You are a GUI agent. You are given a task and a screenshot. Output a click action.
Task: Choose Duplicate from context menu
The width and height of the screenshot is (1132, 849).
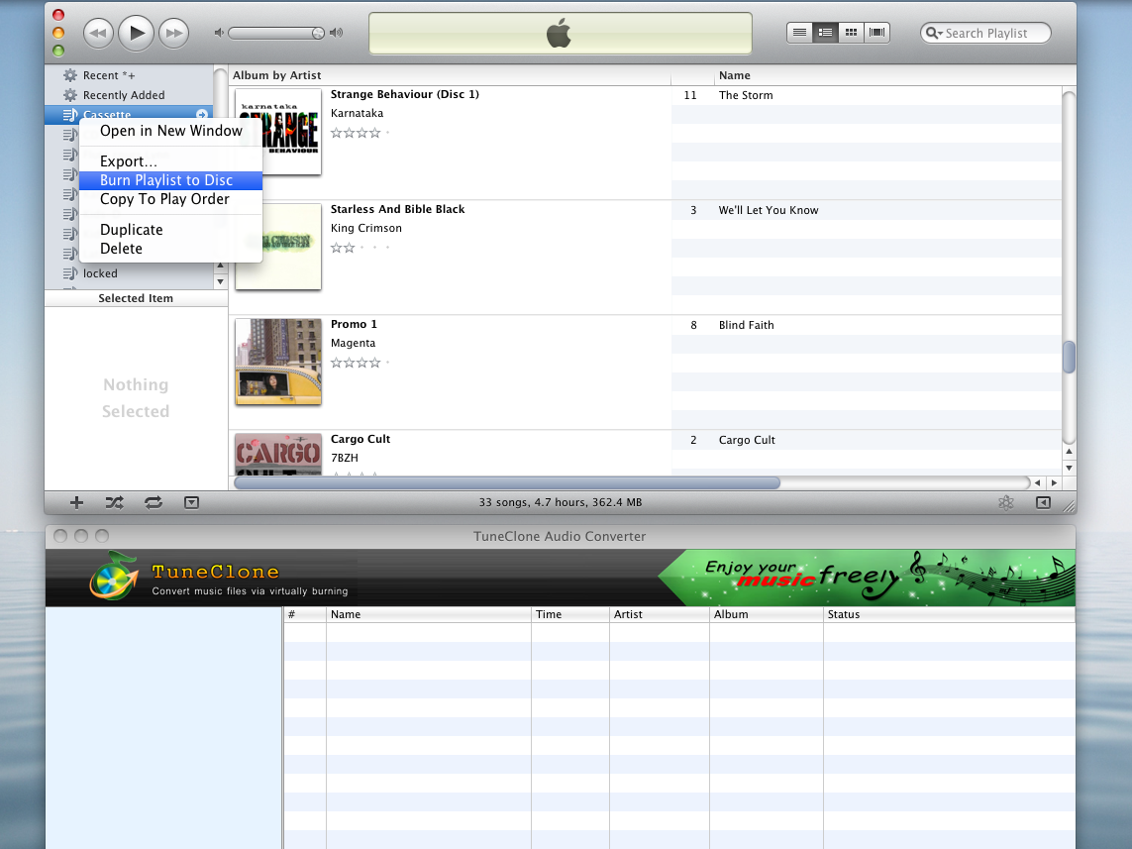point(170,230)
